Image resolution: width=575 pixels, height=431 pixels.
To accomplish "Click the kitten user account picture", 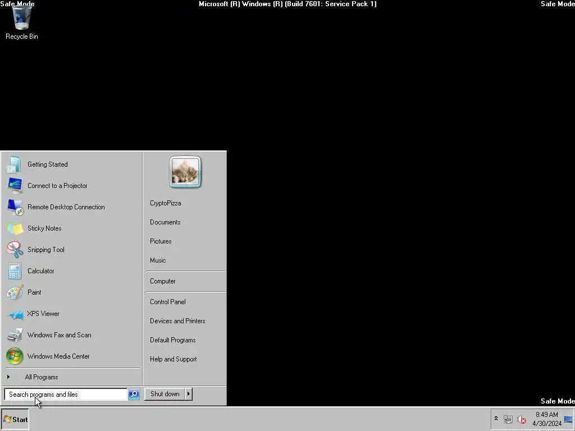I will point(185,172).
